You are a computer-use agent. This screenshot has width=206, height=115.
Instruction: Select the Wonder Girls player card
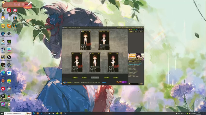[x=104, y=40]
